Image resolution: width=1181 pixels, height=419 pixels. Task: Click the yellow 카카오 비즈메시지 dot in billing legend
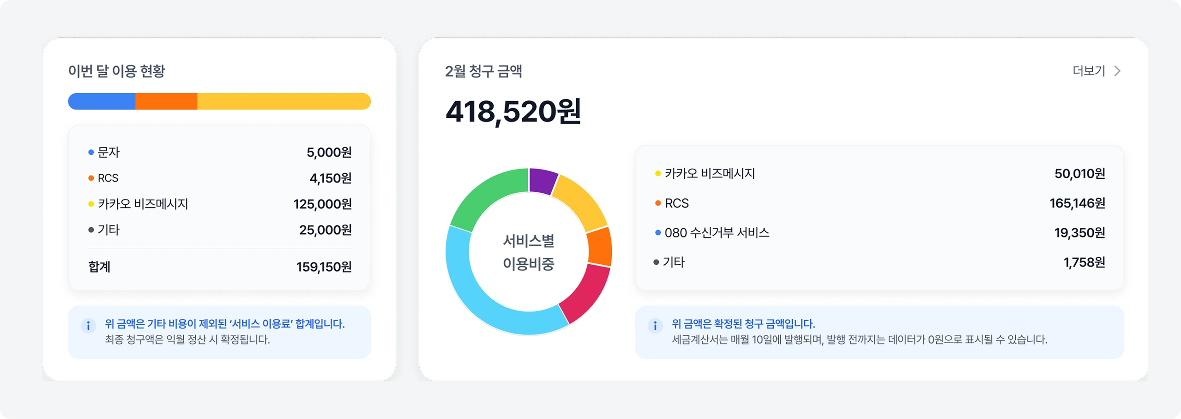tap(657, 174)
